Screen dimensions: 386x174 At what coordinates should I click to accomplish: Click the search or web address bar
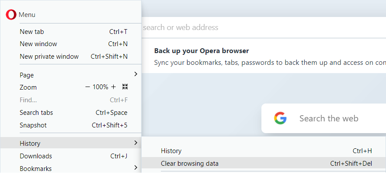tap(264, 27)
